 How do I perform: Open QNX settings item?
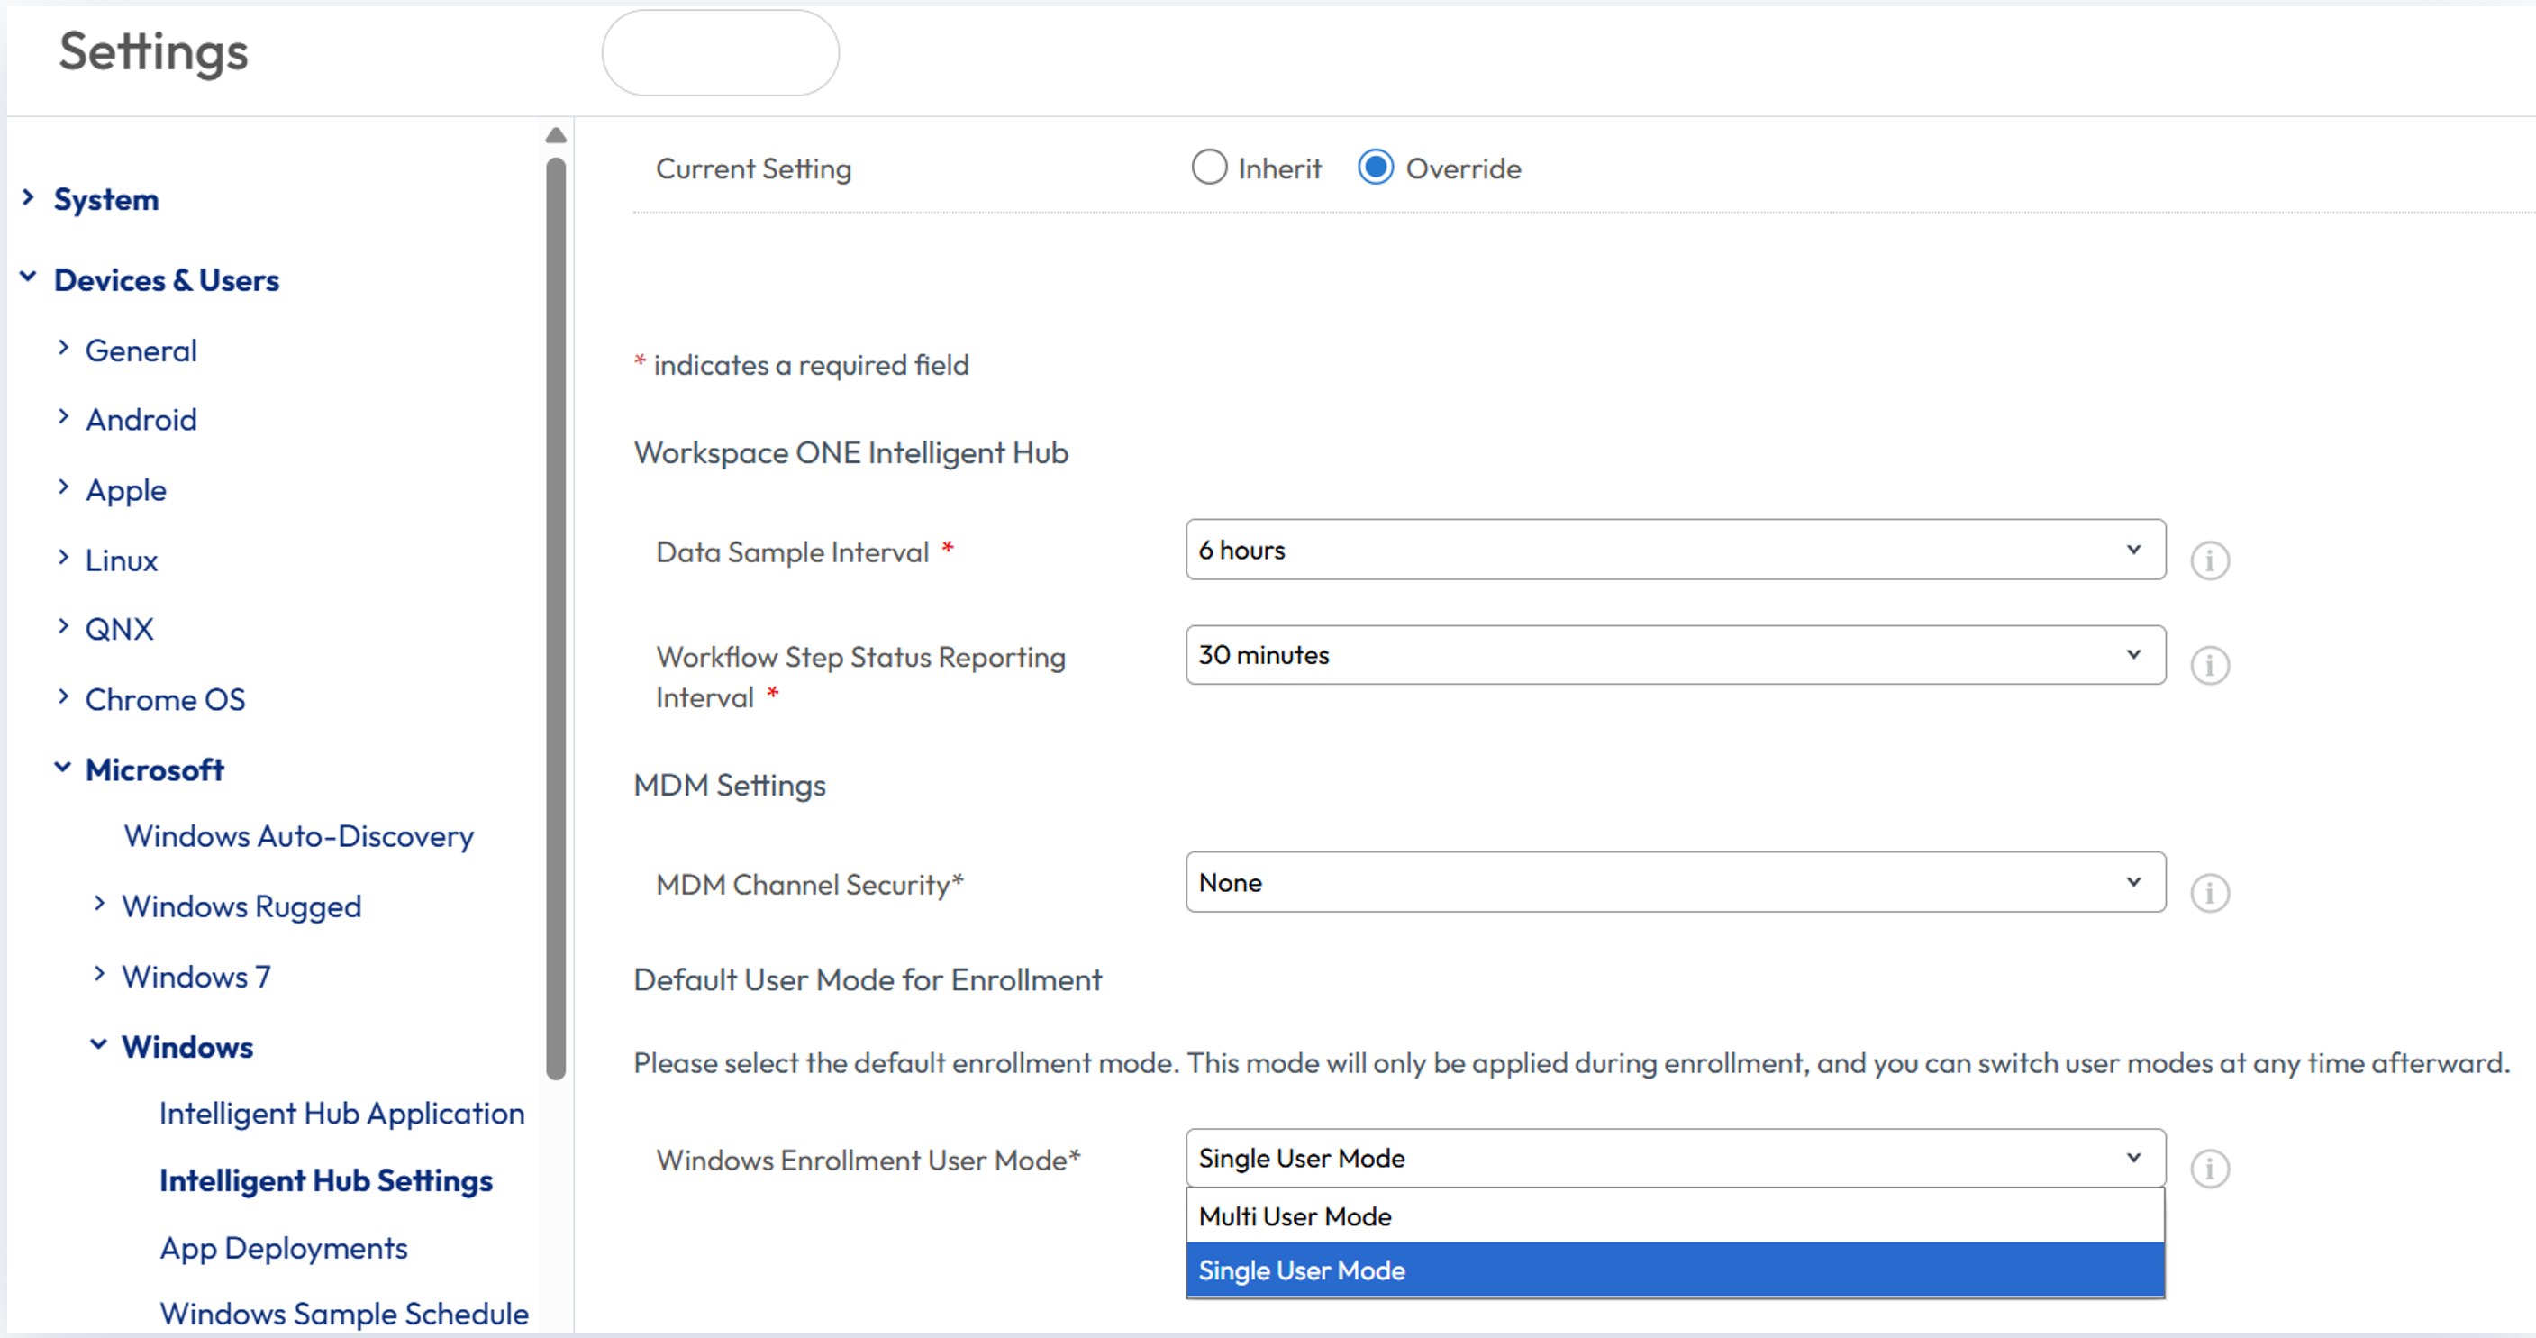point(119,629)
